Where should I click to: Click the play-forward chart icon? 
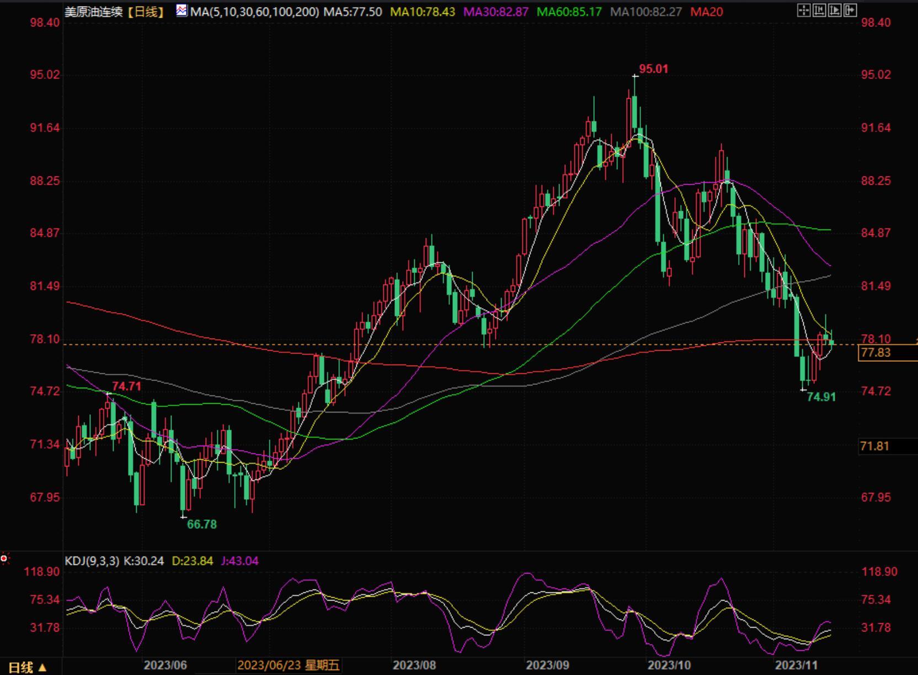(x=835, y=10)
